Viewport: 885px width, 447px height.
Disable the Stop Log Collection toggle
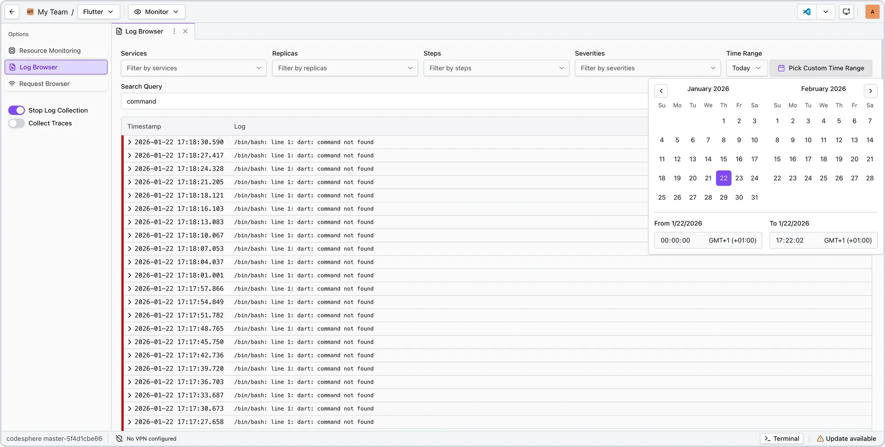[x=16, y=110]
